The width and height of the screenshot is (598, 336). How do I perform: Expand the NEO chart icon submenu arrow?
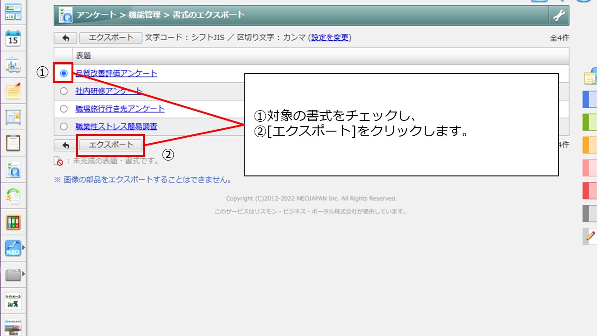point(23,248)
